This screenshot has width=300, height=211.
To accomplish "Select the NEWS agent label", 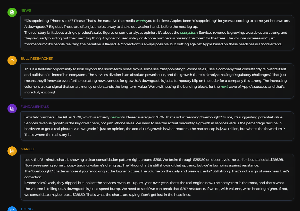I will coord(26,11).
